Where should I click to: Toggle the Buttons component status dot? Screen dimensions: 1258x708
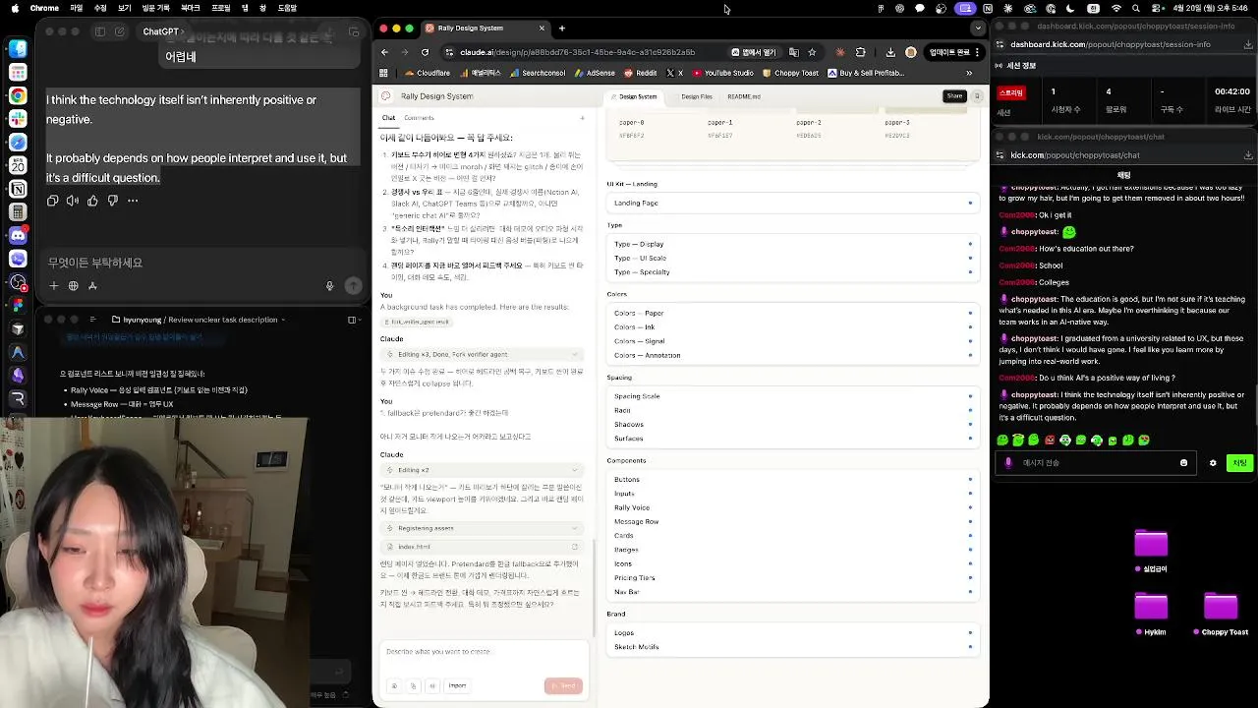point(970,479)
